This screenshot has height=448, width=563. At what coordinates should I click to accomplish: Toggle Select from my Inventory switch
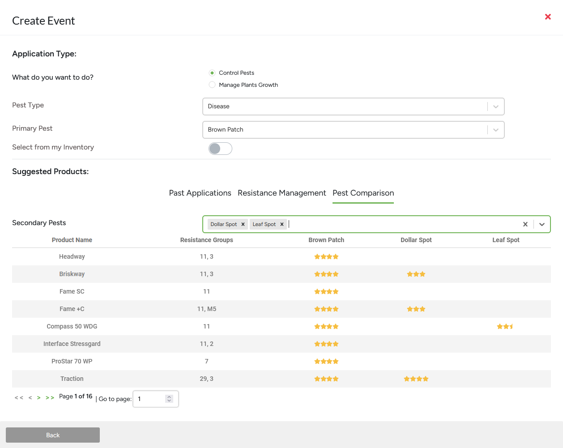pos(220,149)
